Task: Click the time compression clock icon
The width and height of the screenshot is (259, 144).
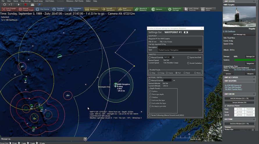Action: click(x=5, y=5)
